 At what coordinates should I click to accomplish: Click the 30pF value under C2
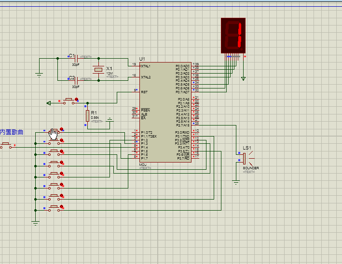click(x=76, y=87)
